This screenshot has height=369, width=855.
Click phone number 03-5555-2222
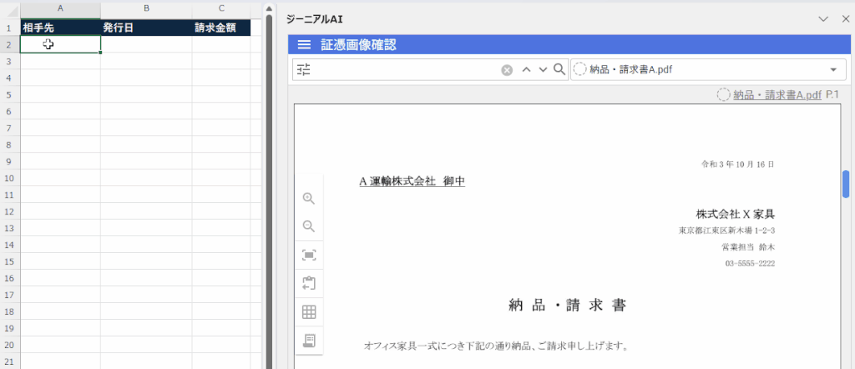pyautogui.click(x=750, y=263)
